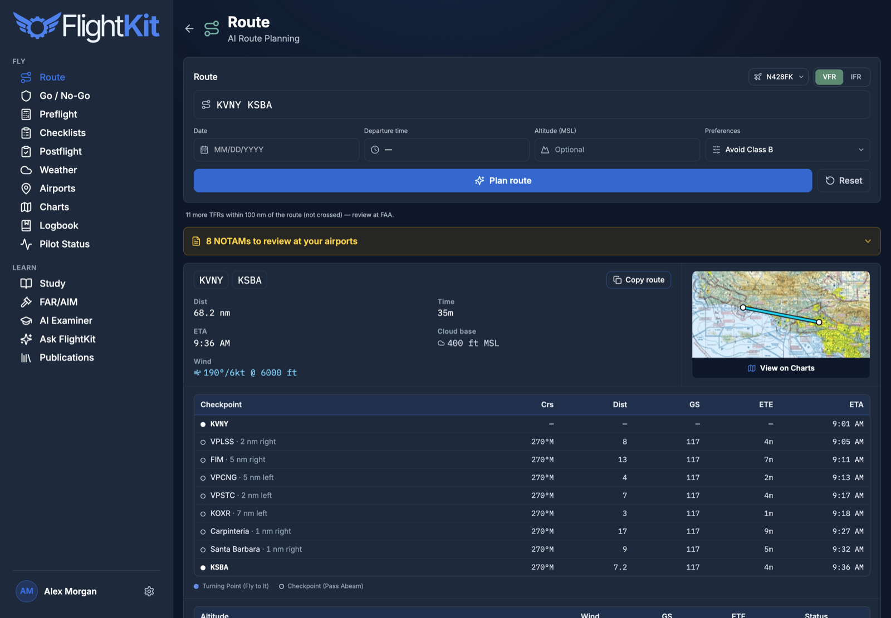Open settings gear next to Alex Morgan
The width and height of the screenshot is (891, 618).
click(149, 591)
